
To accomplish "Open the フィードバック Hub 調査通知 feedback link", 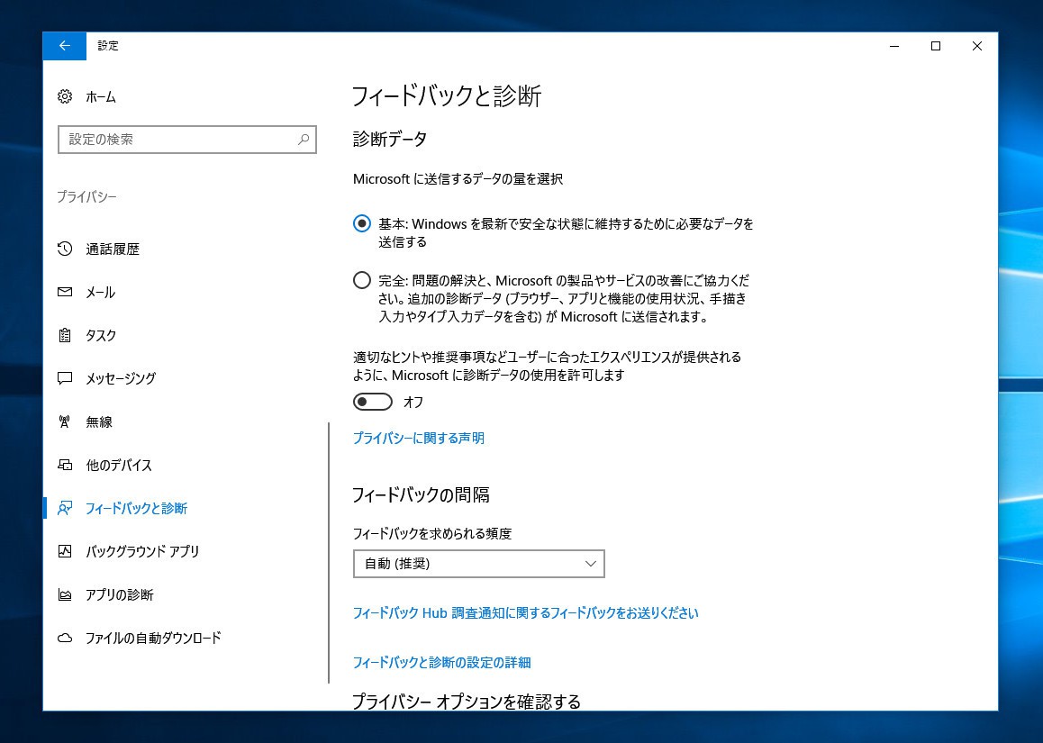I will (x=525, y=612).
